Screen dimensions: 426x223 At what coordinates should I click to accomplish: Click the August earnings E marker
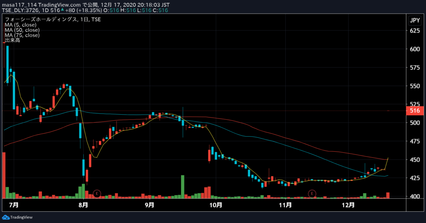[x=97, y=194]
